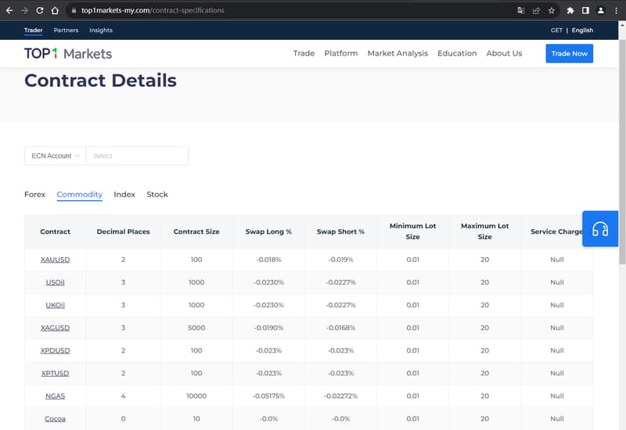
Task: Select the Commodity tab
Action: pyautogui.click(x=80, y=194)
